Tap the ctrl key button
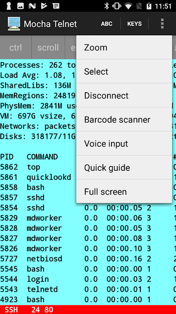The width and height of the screenshot is (176, 314). [x=16, y=47]
